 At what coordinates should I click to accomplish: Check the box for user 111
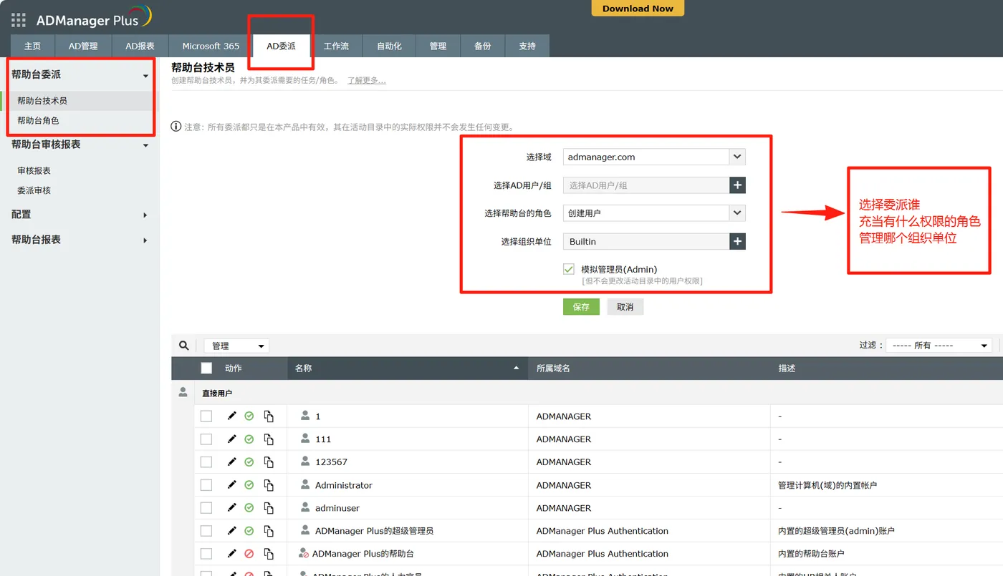point(206,439)
